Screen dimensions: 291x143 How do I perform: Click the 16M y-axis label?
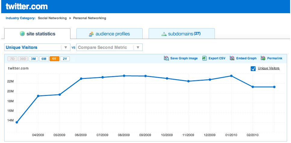point(11,111)
